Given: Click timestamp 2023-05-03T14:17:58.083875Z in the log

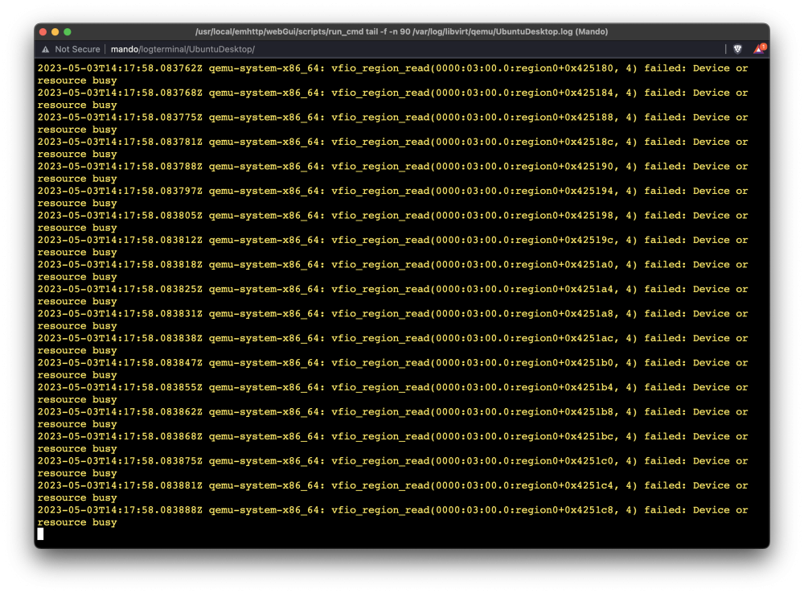Looking at the screenshot, I should tap(120, 461).
